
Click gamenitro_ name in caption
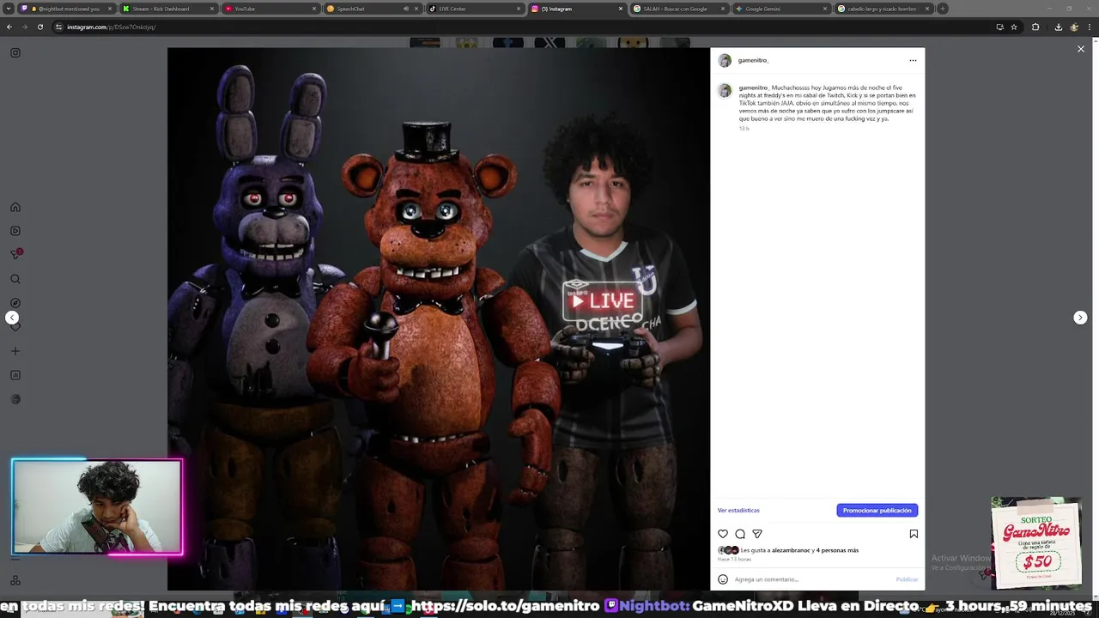tap(753, 88)
